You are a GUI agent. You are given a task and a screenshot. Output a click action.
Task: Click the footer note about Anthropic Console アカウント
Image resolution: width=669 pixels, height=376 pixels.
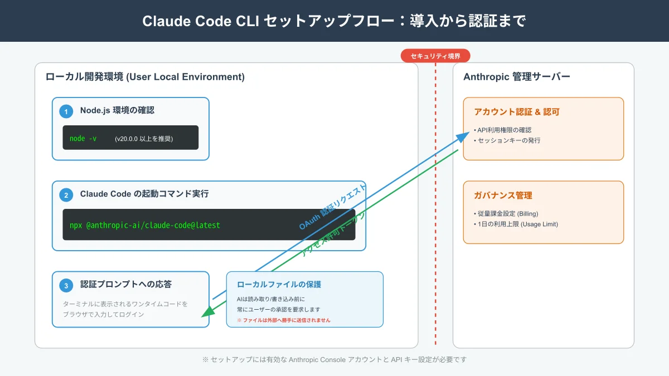[334, 360]
